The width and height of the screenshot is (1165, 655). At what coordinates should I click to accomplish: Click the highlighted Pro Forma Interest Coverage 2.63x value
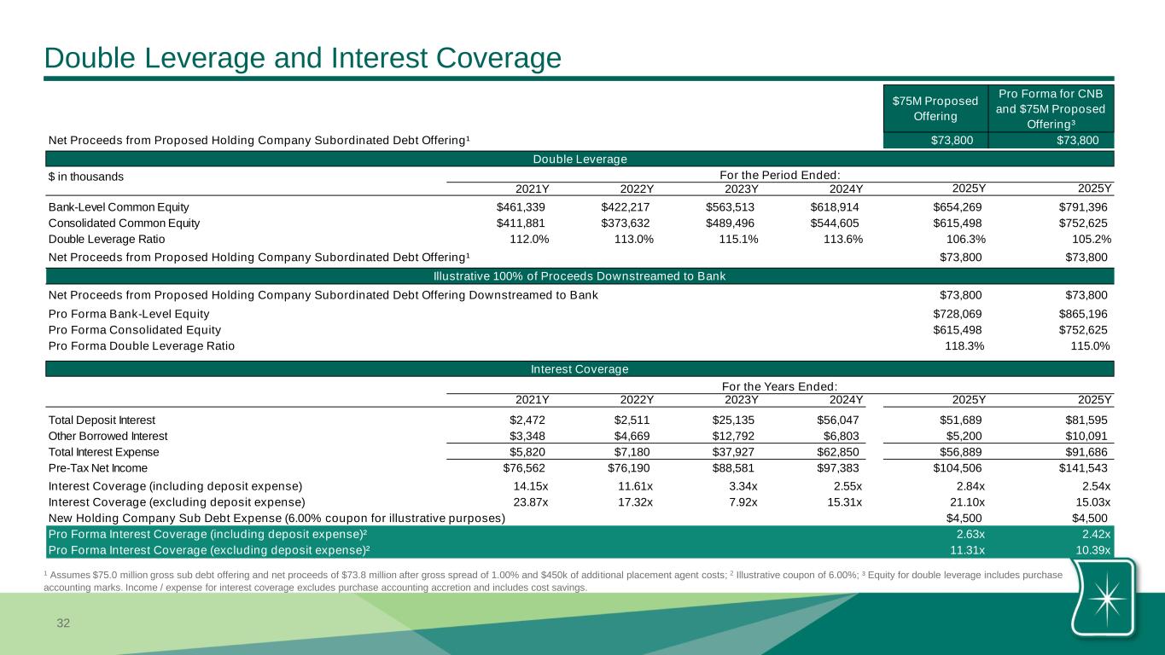coord(969,534)
